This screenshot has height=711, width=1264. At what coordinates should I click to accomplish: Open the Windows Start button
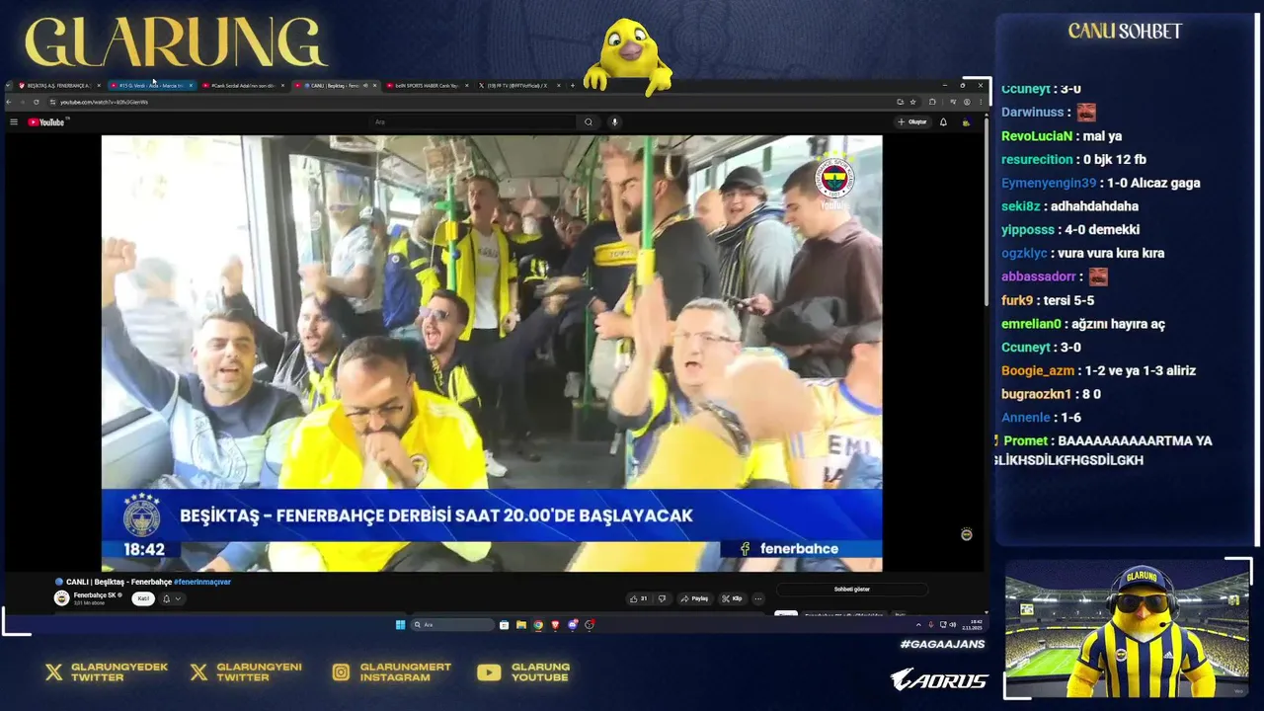(400, 624)
